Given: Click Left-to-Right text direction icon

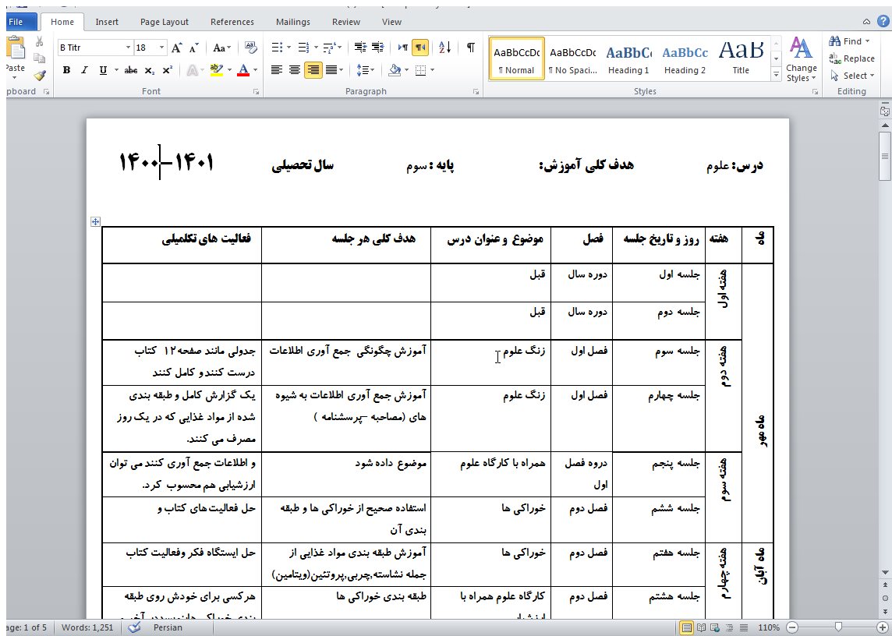Looking at the screenshot, I should [x=403, y=48].
